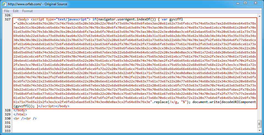Click the closing </html> tag text
The image size is (264, 135).
pos(20,114)
